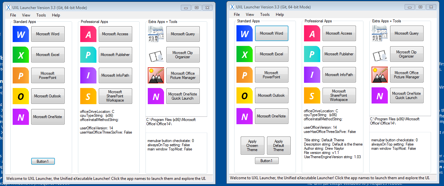Launch Microsoft Excel button in right window

[272, 54]
